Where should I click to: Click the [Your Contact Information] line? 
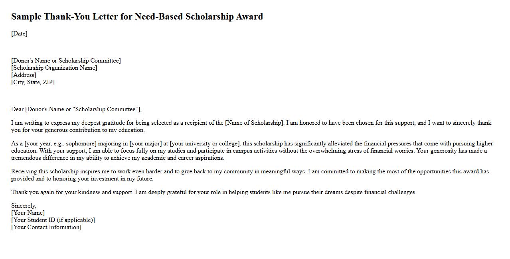[46, 227]
